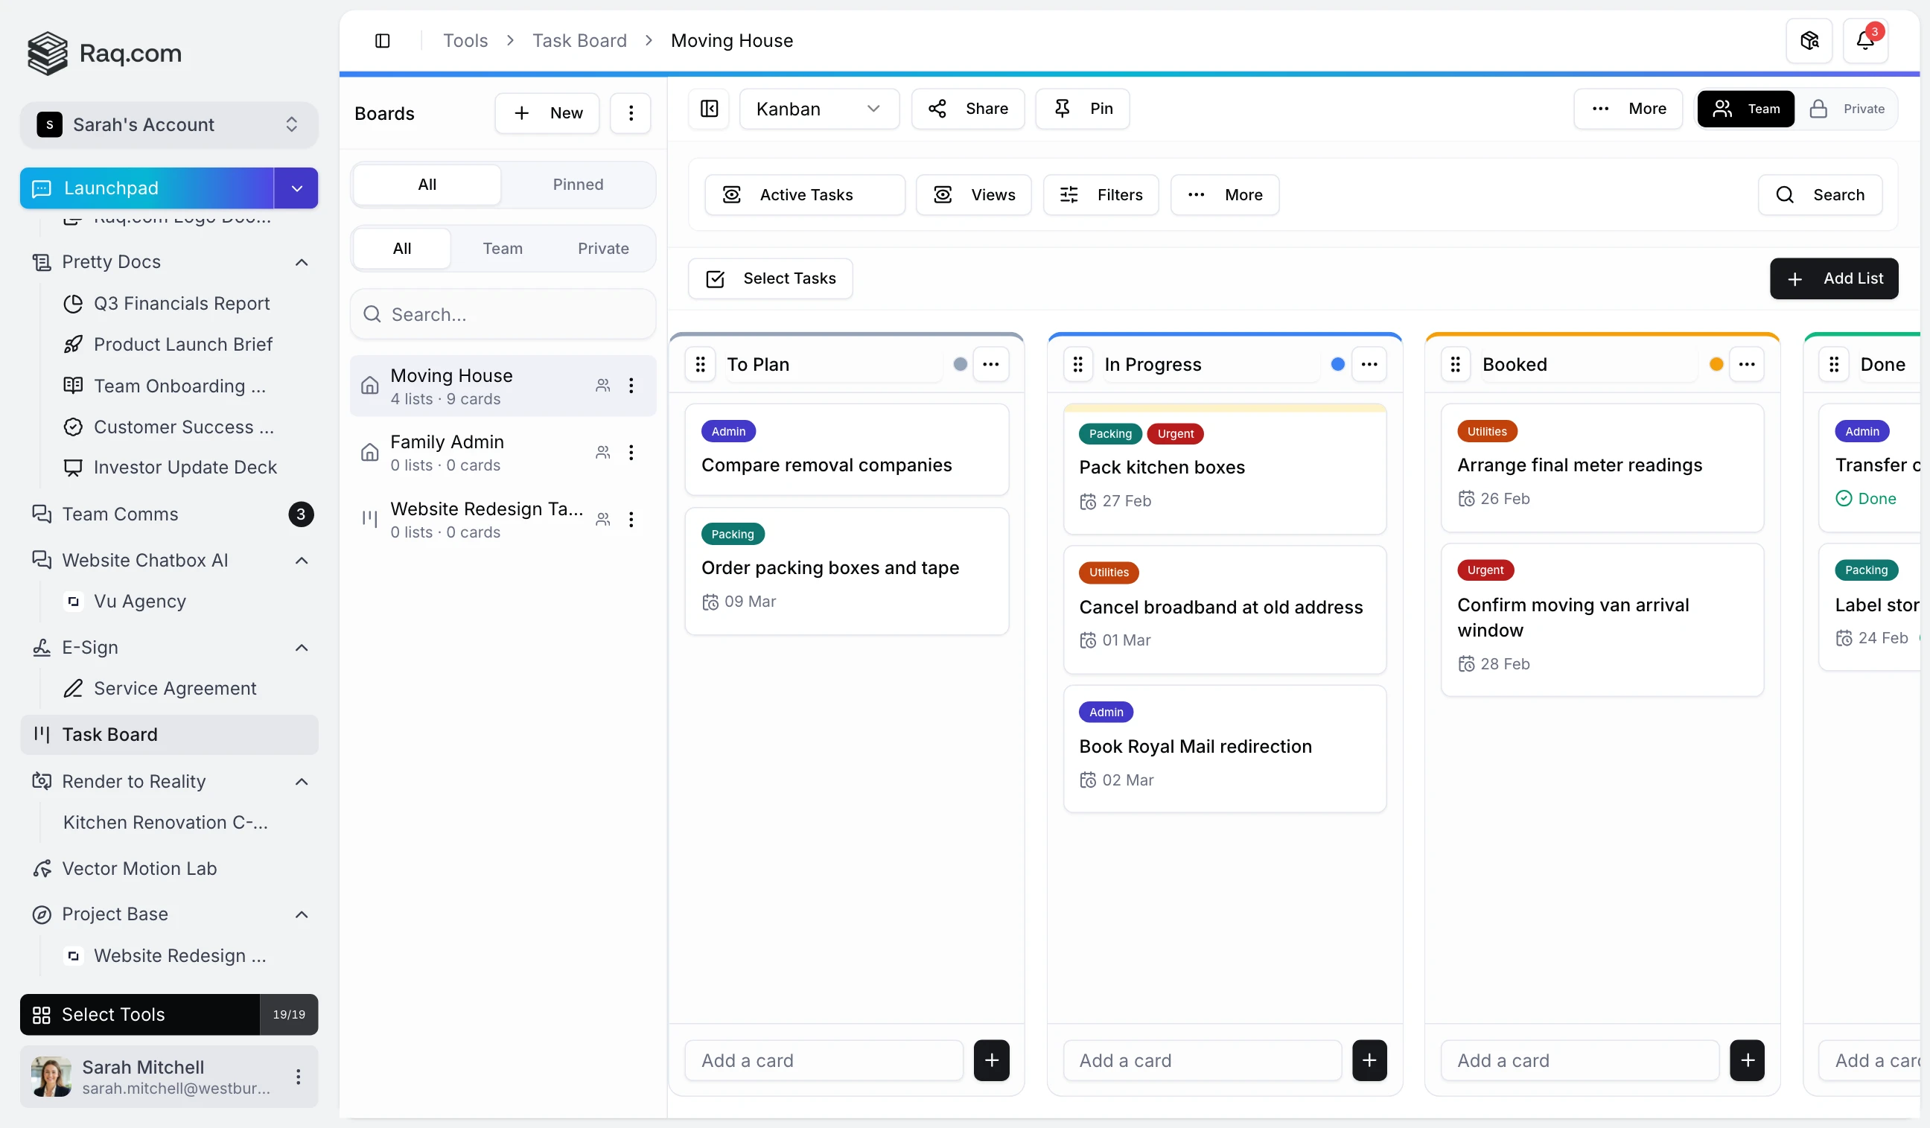Viewport: 1930px width, 1128px height.
Task: Open the Kanban view dropdown
Action: 819,109
